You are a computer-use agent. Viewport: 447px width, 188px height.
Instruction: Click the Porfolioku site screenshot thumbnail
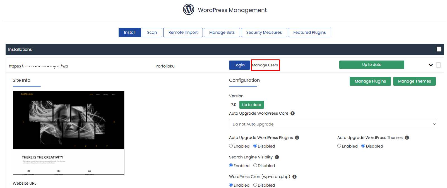(x=69, y=133)
